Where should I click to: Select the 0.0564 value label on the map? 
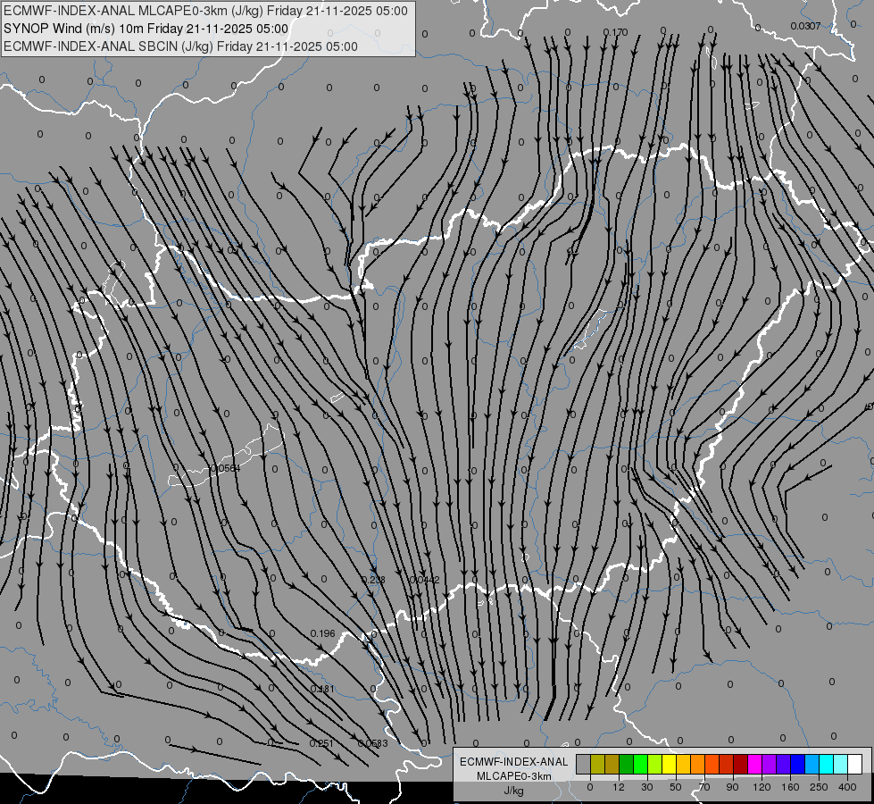coord(225,467)
